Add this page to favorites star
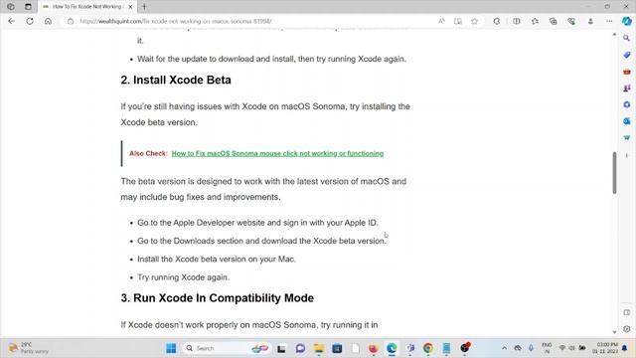This screenshot has height=358, width=636. click(x=475, y=21)
